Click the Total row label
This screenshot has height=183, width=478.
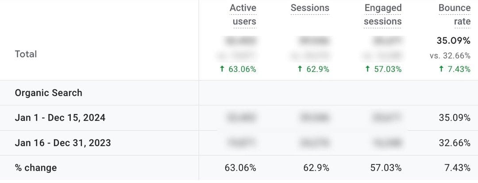tap(26, 54)
